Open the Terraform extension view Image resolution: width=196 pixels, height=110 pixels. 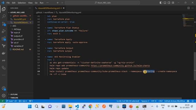4,46
